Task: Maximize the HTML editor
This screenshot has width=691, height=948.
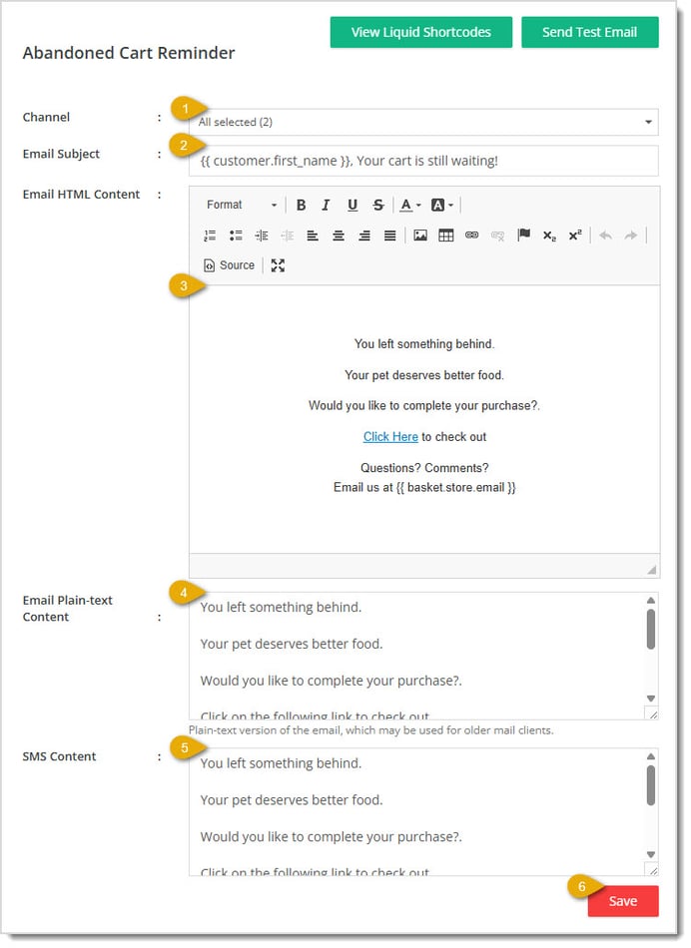Action: coord(278,265)
